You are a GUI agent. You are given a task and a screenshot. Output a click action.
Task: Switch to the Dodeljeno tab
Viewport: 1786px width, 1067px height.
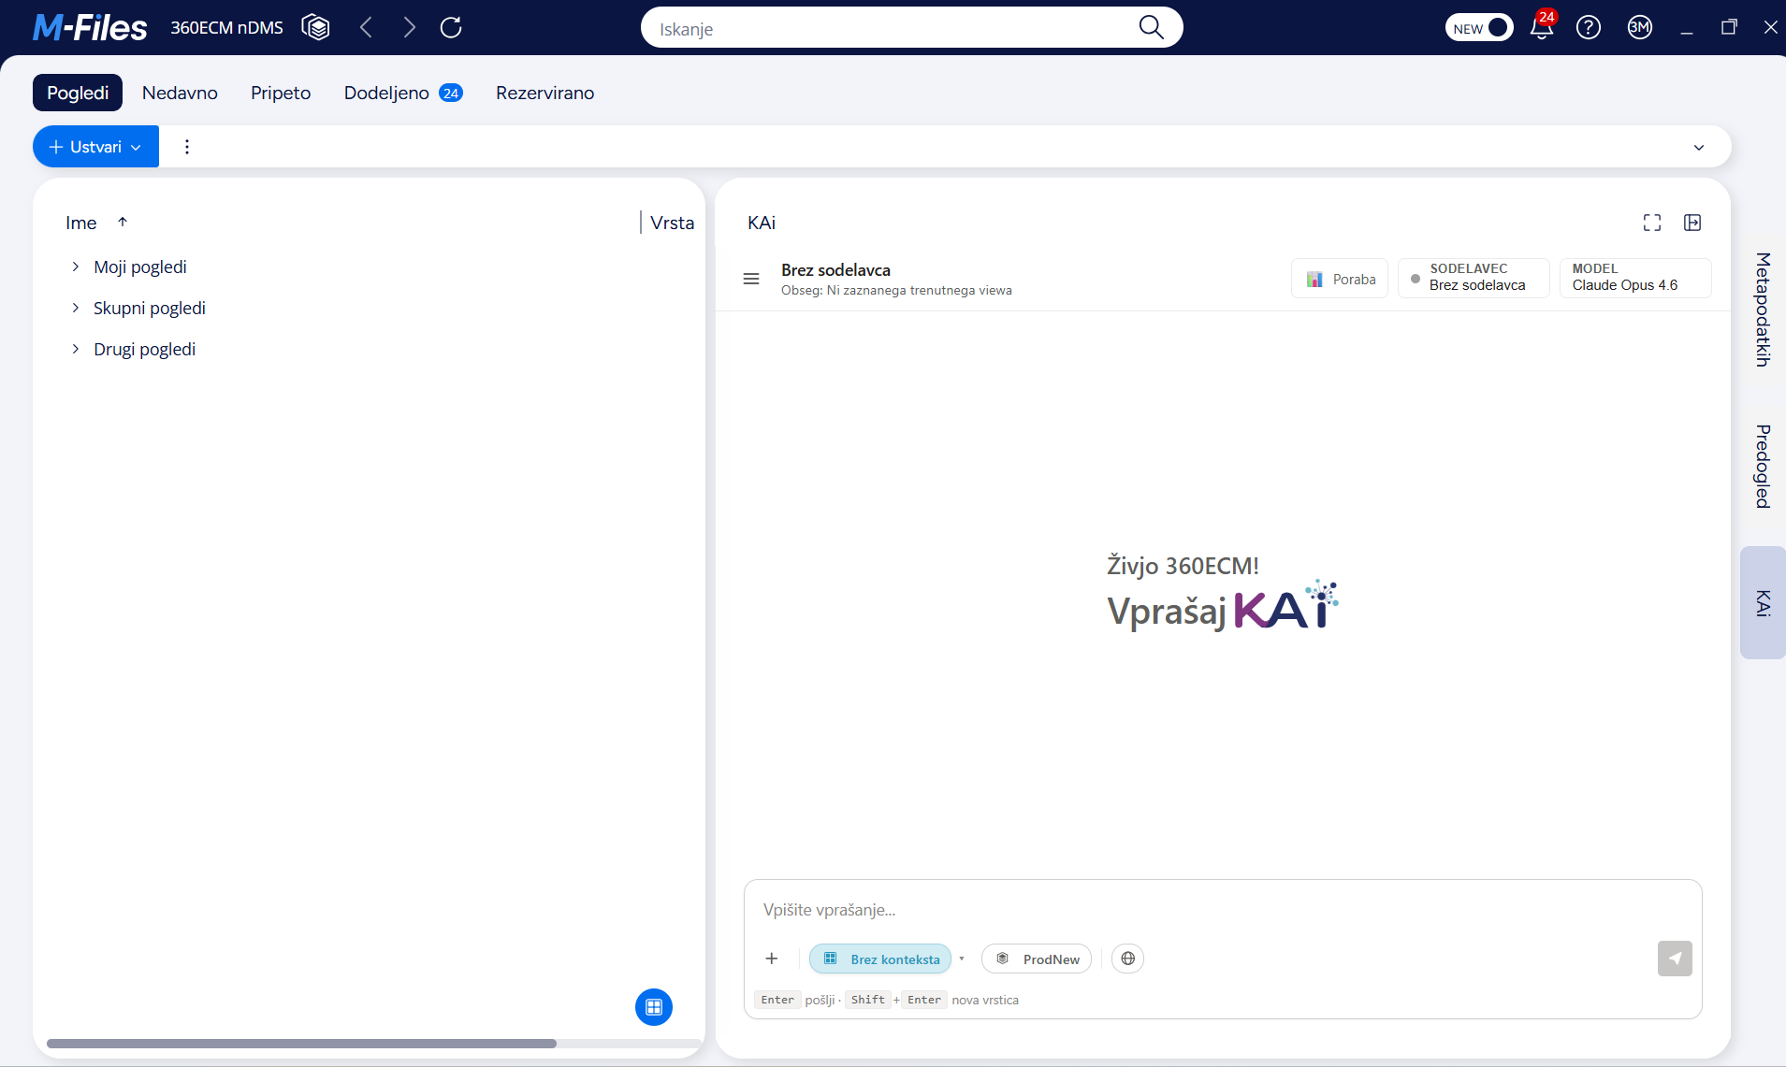pyautogui.click(x=403, y=93)
